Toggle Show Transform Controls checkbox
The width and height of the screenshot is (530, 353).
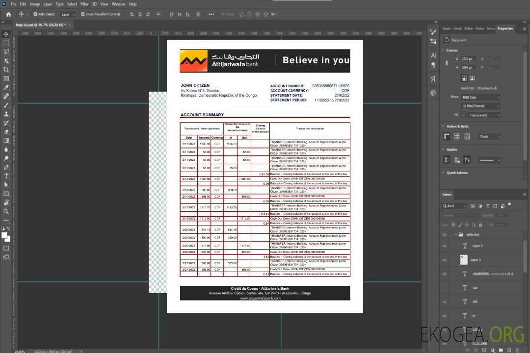coord(83,14)
